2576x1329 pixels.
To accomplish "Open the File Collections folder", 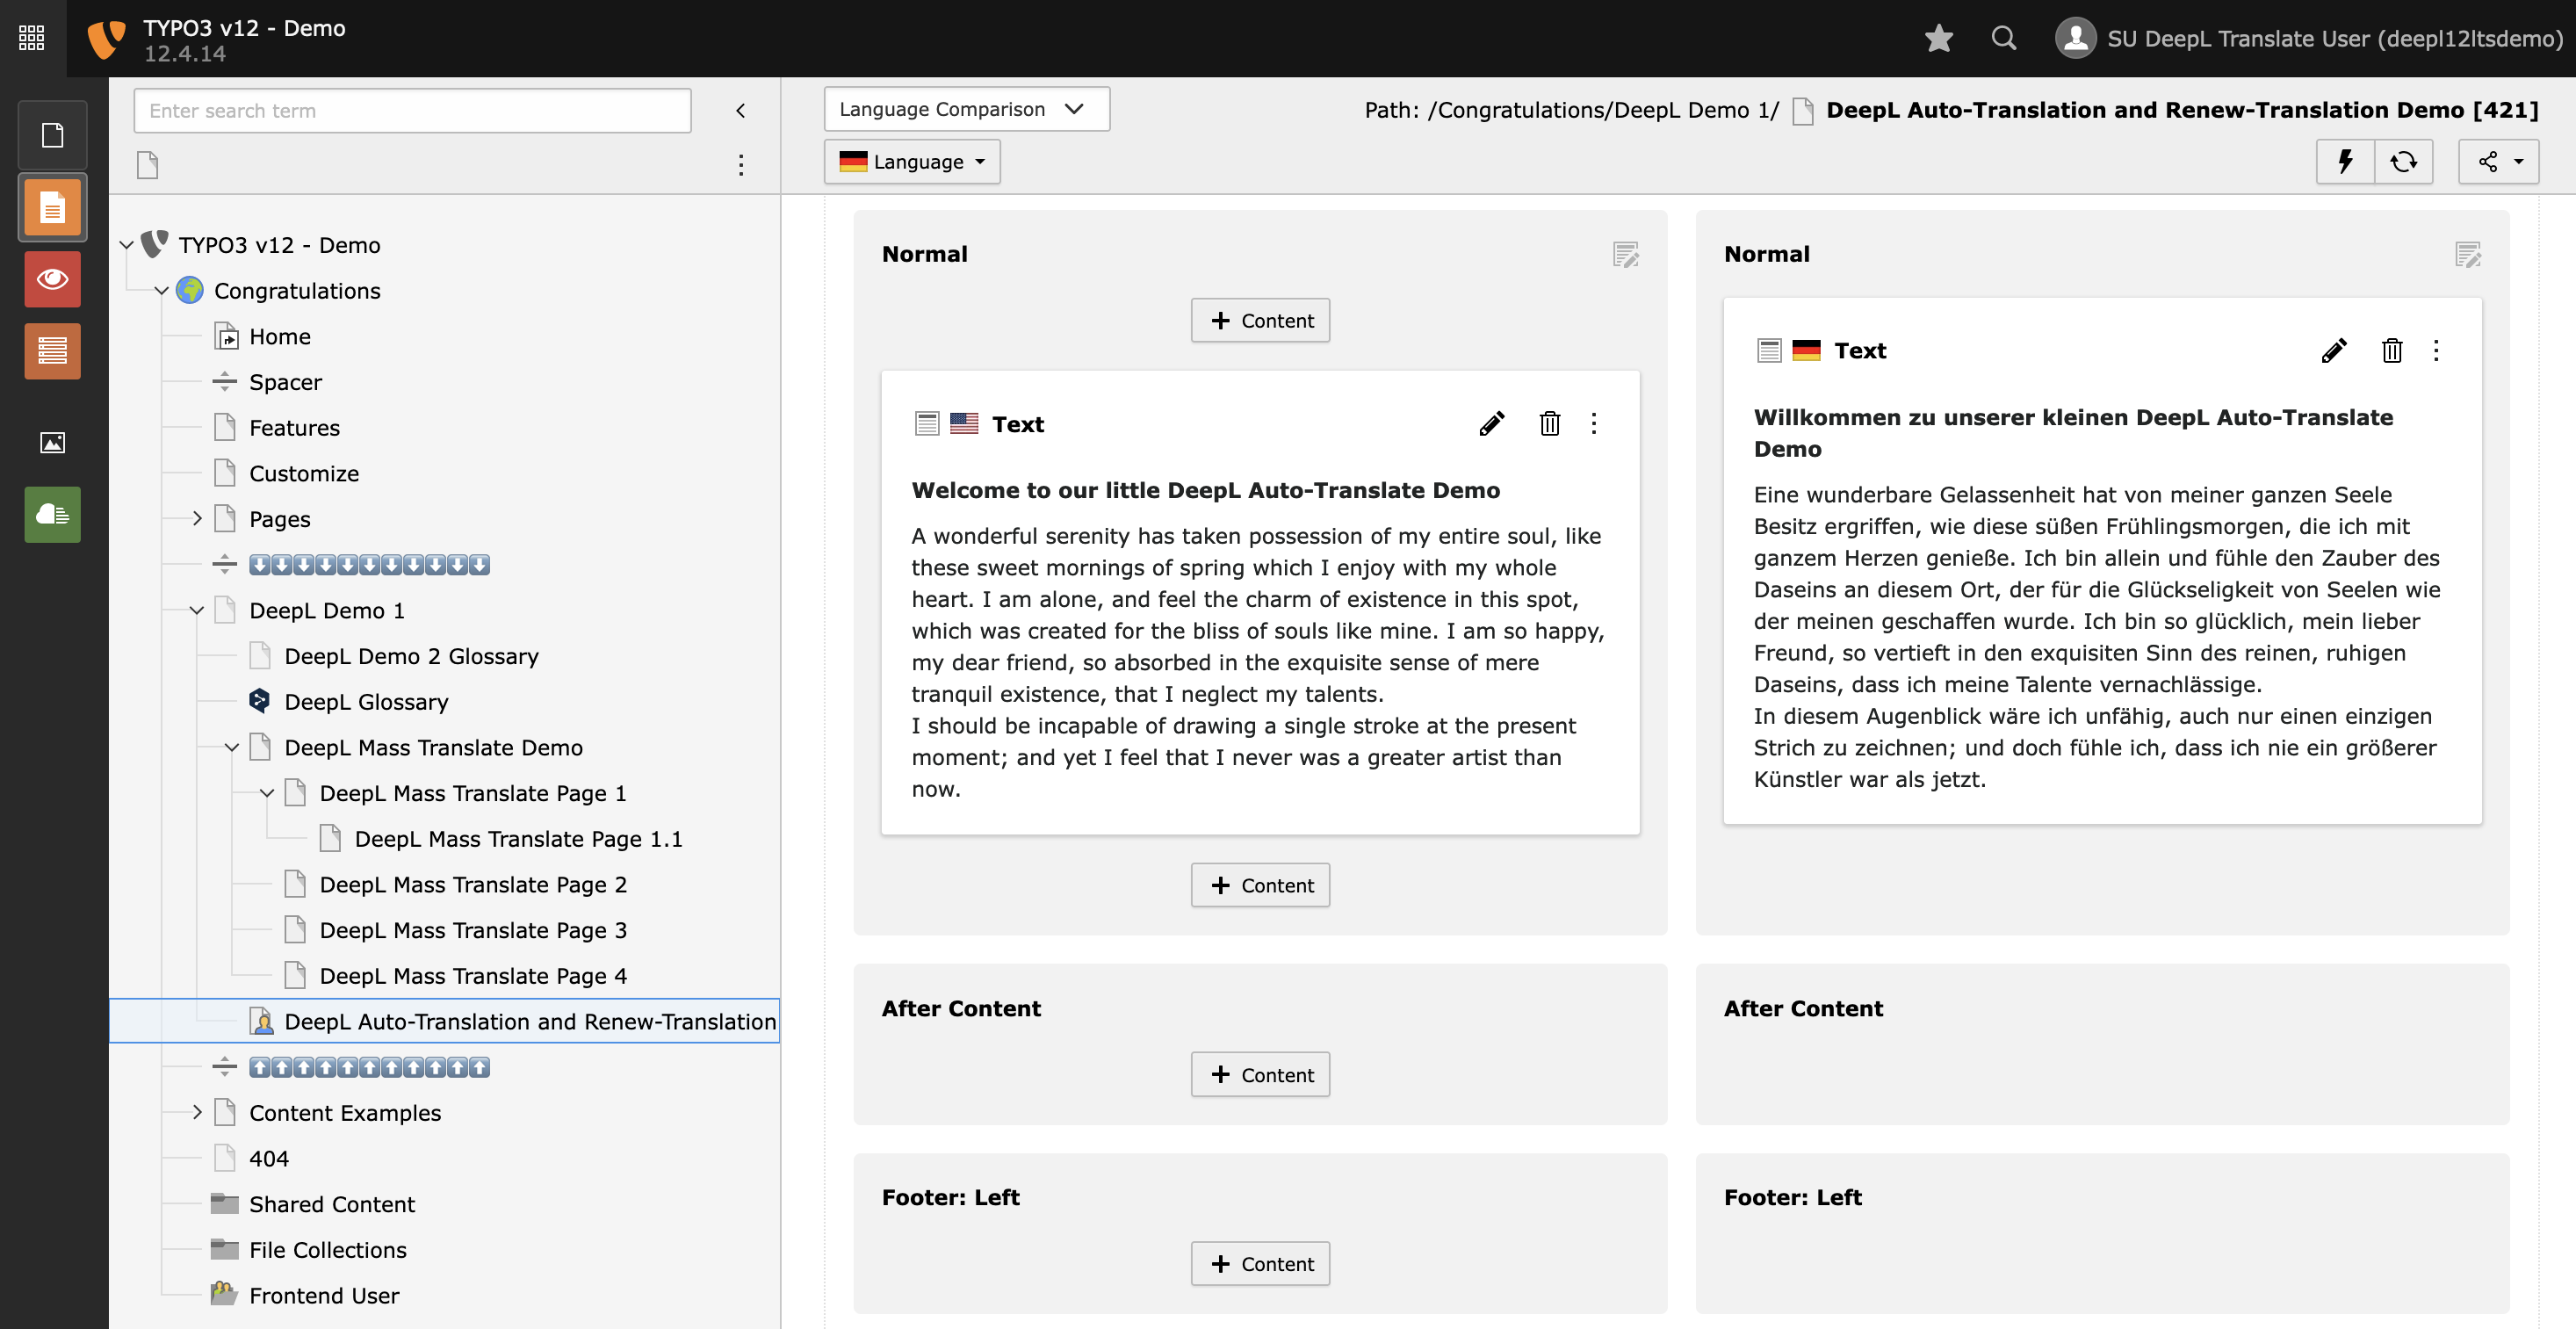I will click(x=328, y=1250).
